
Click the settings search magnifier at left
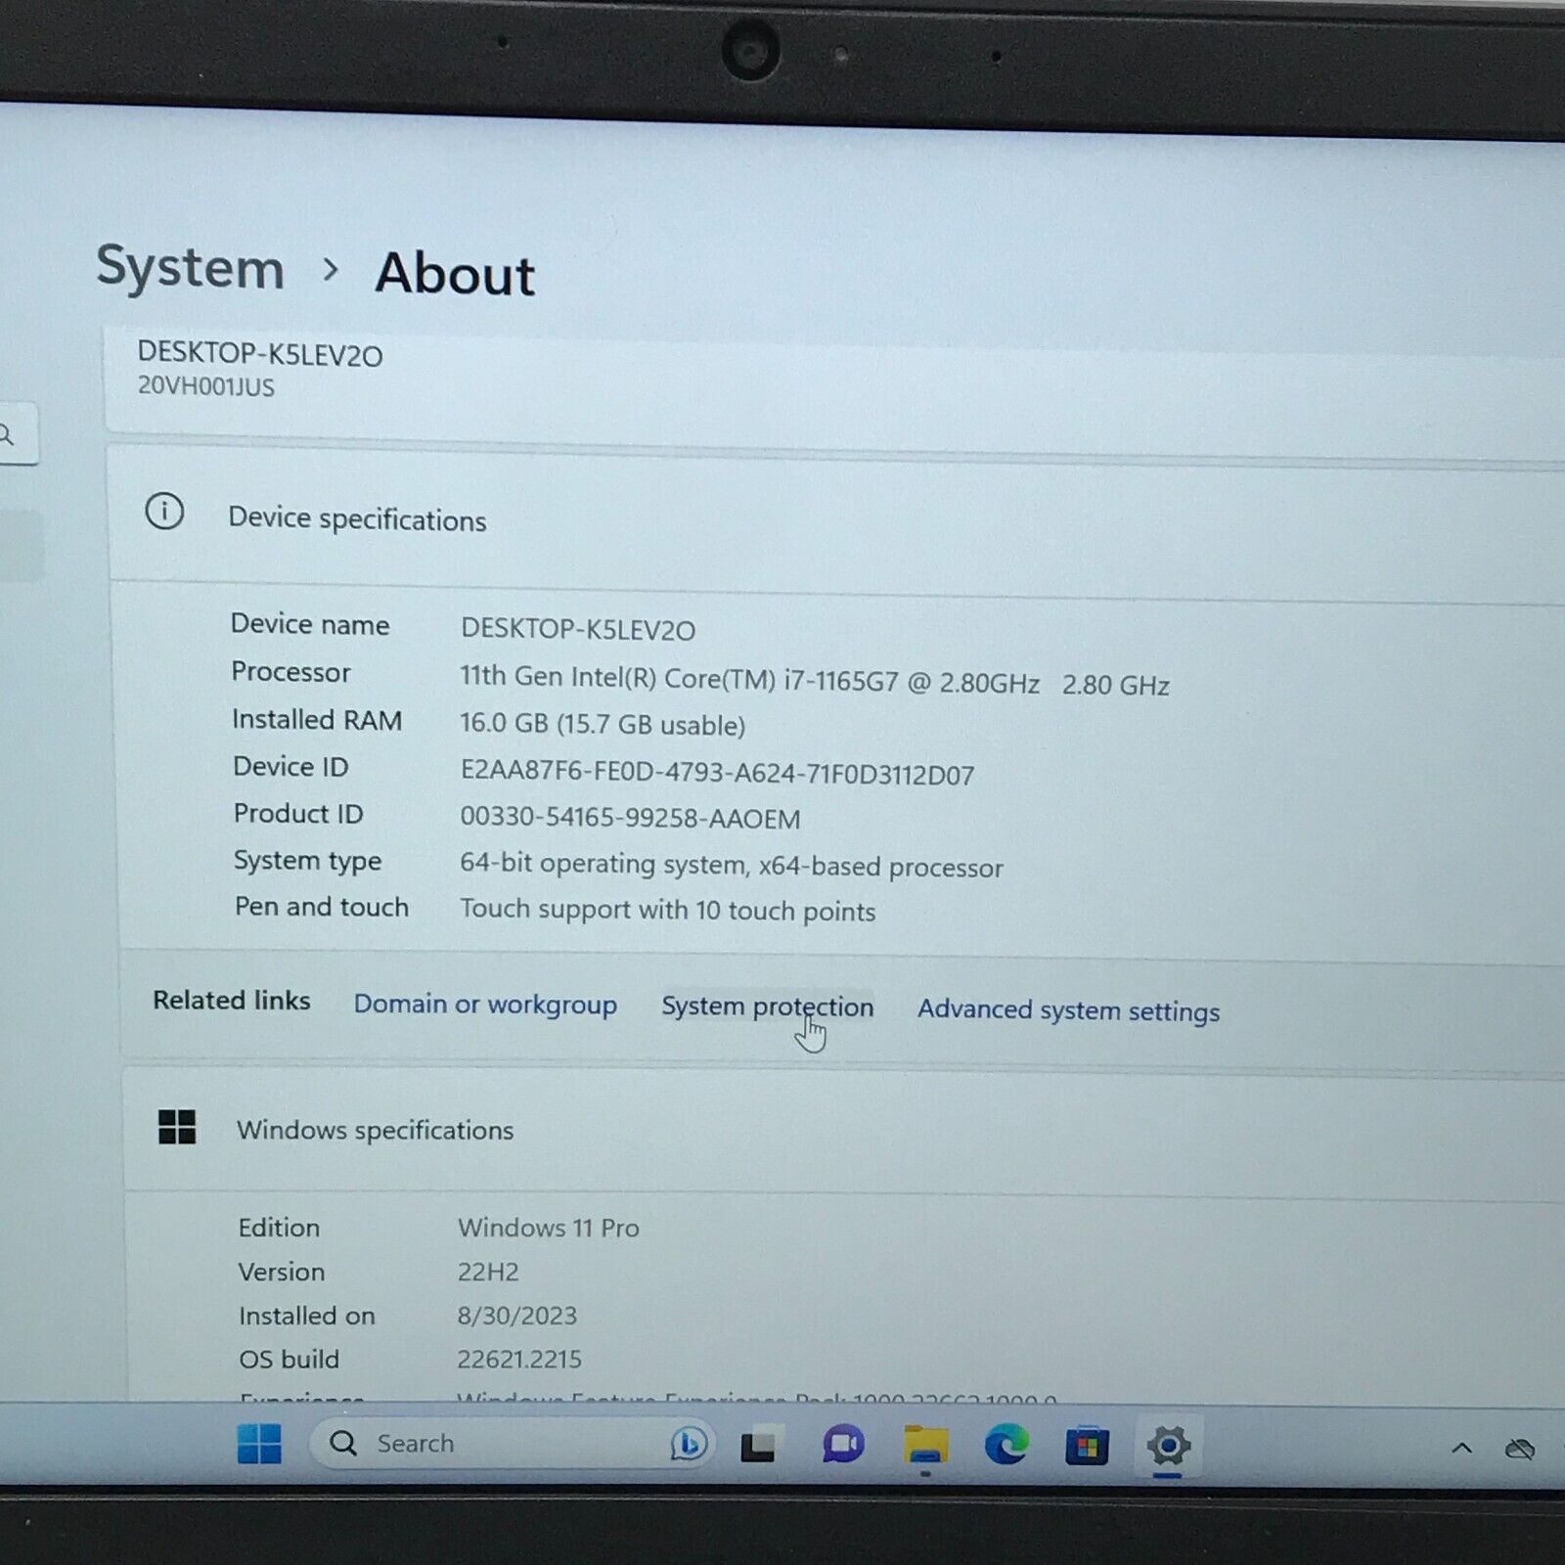click(8, 434)
